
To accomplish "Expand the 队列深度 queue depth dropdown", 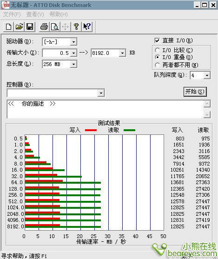I will click(207, 75).
